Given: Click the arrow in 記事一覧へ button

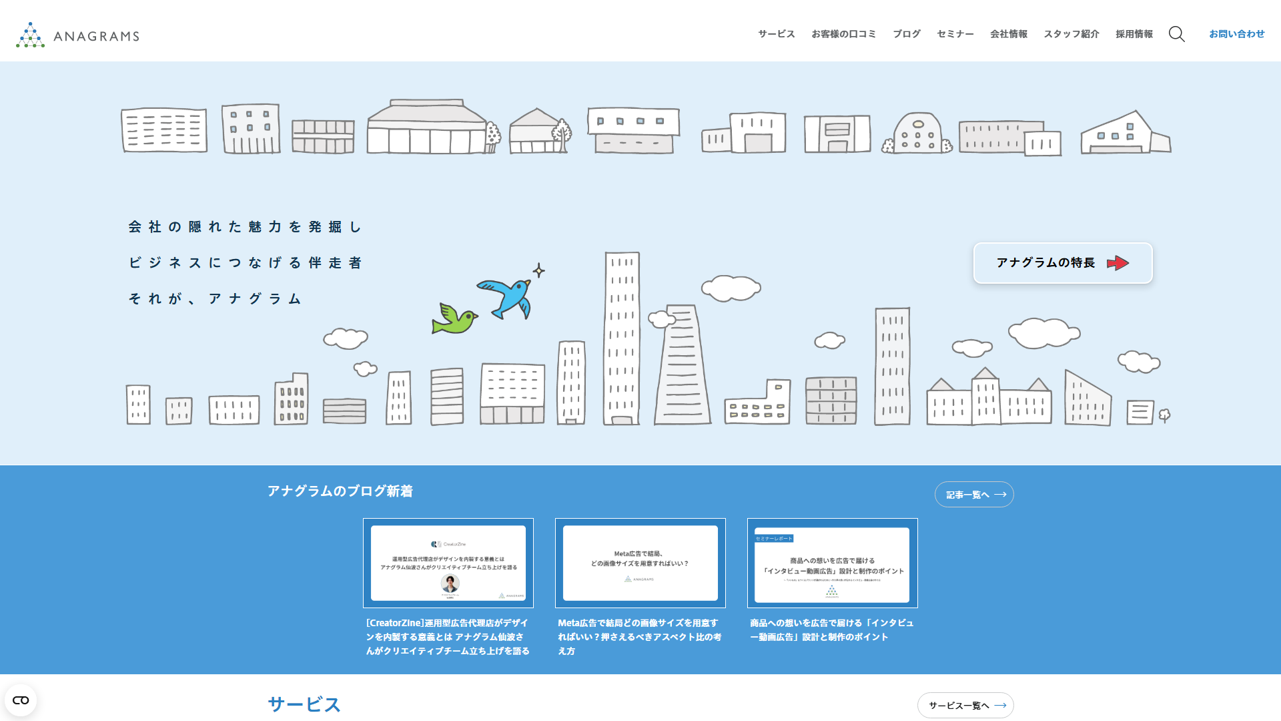Looking at the screenshot, I should coord(1000,495).
